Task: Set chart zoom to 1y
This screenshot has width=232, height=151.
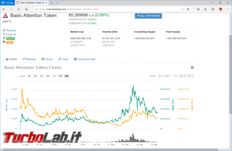Action: pyautogui.click(x=54, y=76)
